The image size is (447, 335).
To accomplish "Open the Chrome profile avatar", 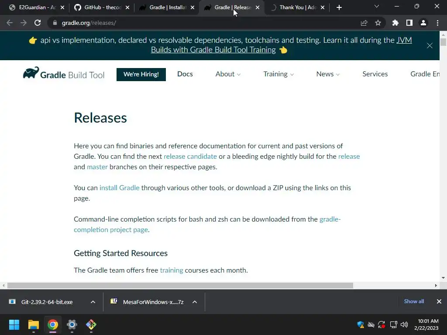I will click(423, 23).
